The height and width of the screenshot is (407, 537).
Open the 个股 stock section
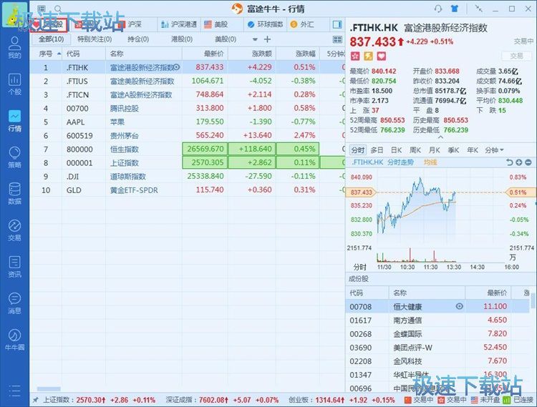[x=14, y=84]
